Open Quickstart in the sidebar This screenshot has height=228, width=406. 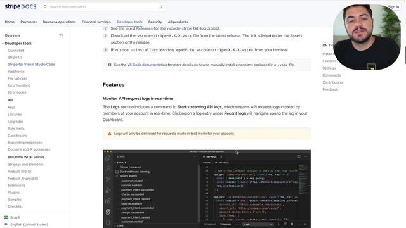point(16,51)
